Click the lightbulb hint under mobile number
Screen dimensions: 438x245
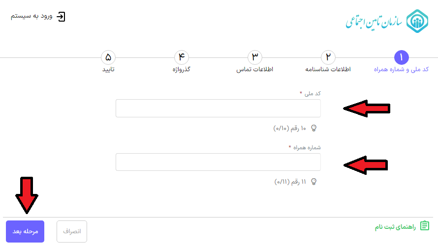(x=313, y=182)
